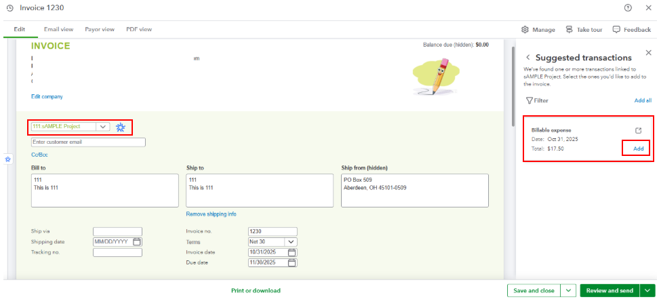Switch to the Email view tab
This screenshot has width=659, height=299.
point(58,30)
